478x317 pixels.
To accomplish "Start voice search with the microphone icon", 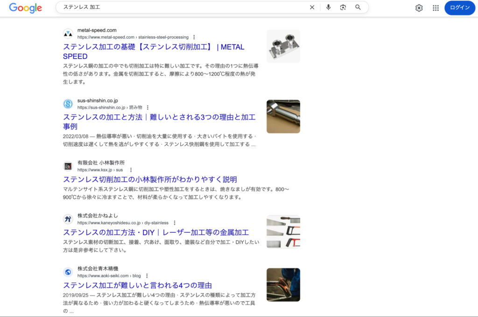I will [x=328, y=7].
